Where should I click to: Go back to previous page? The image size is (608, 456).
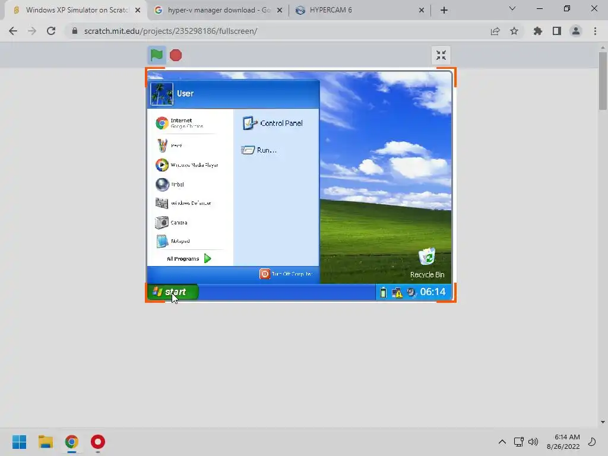click(x=13, y=31)
